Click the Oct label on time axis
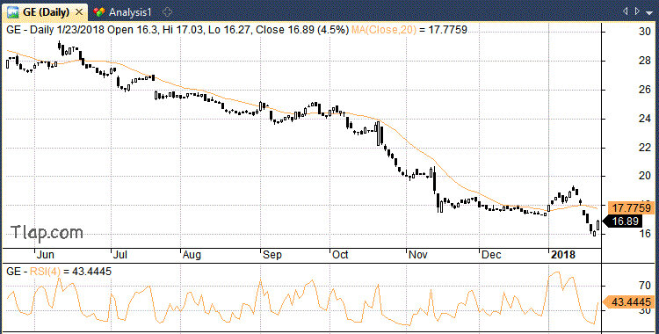The image size is (659, 334). point(341,255)
